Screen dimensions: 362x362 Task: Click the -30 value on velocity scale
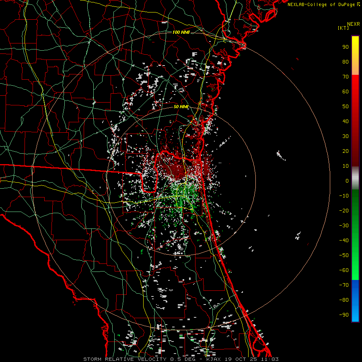(344, 226)
